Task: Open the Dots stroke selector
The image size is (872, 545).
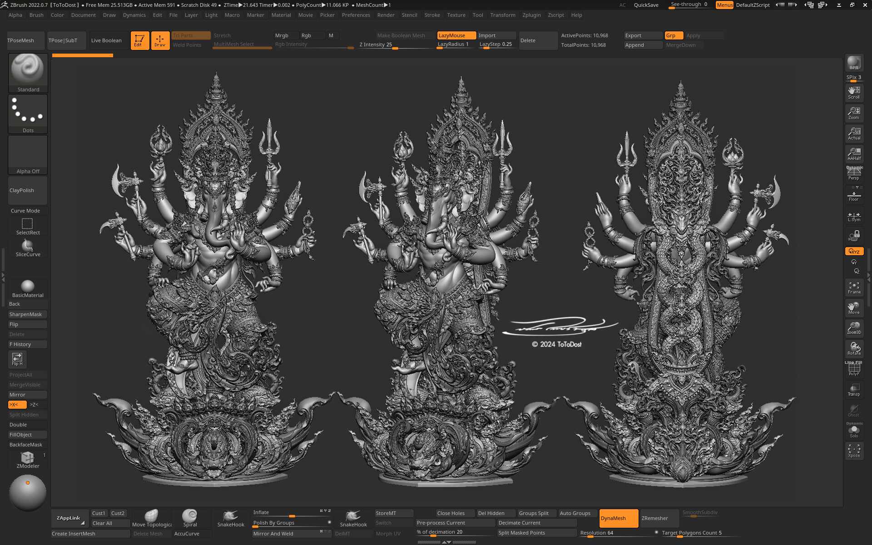Action: coord(28,114)
